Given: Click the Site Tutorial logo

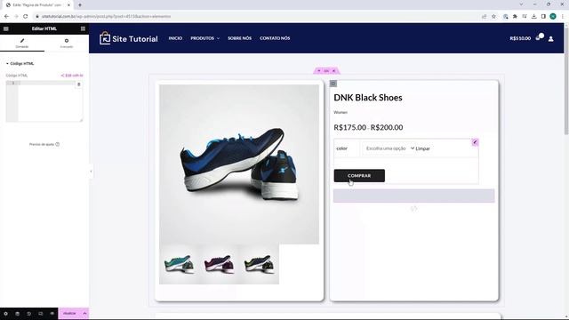Looking at the screenshot, I should [x=128, y=38].
